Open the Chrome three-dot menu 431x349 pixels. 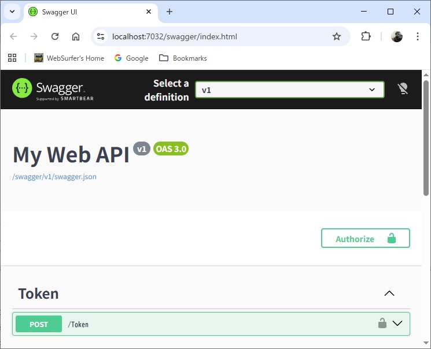(418, 36)
